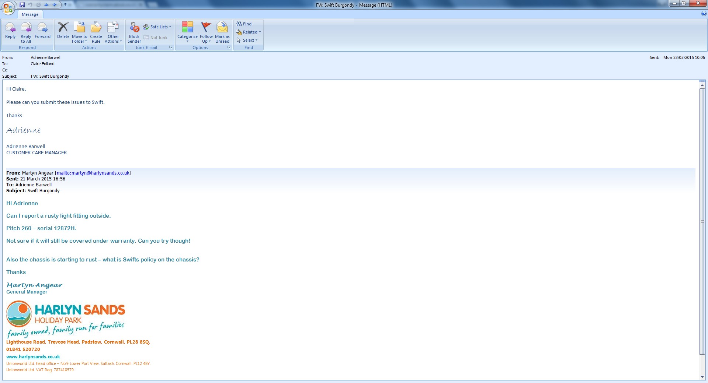Click "Can I report a rusty light fitting" line

click(x=58, y=216)
